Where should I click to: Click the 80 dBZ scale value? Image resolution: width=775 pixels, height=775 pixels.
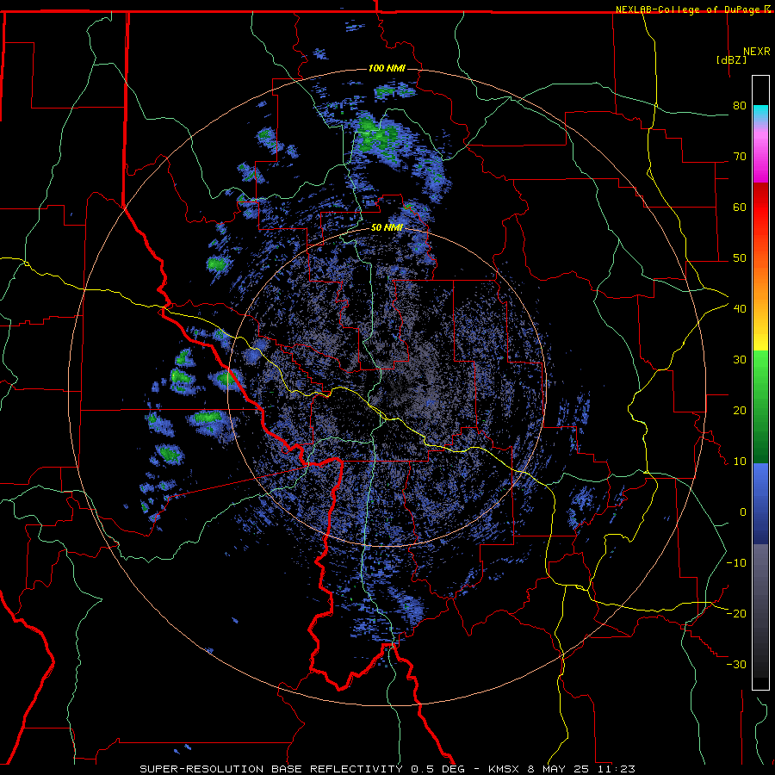tap(740, 106)
